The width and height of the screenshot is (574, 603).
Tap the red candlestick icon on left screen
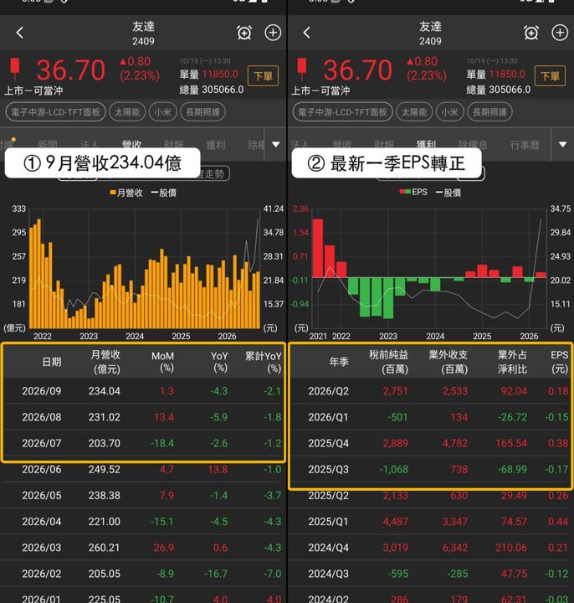[15, 70]
